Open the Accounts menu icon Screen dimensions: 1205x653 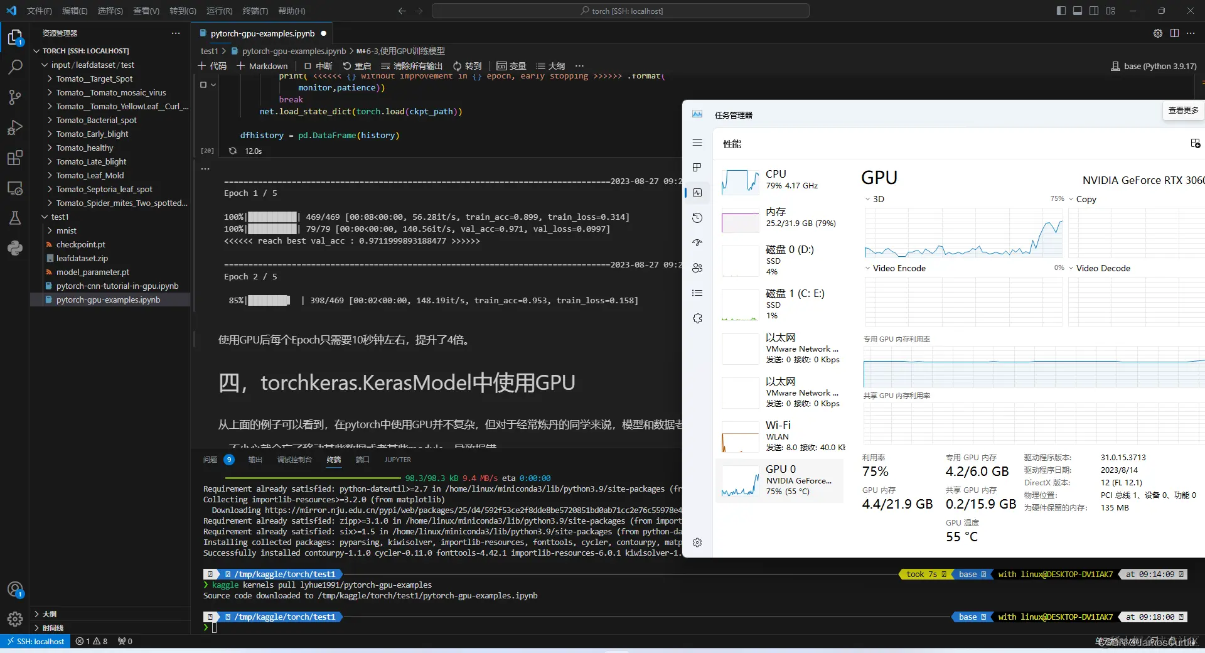pos(15,590)
